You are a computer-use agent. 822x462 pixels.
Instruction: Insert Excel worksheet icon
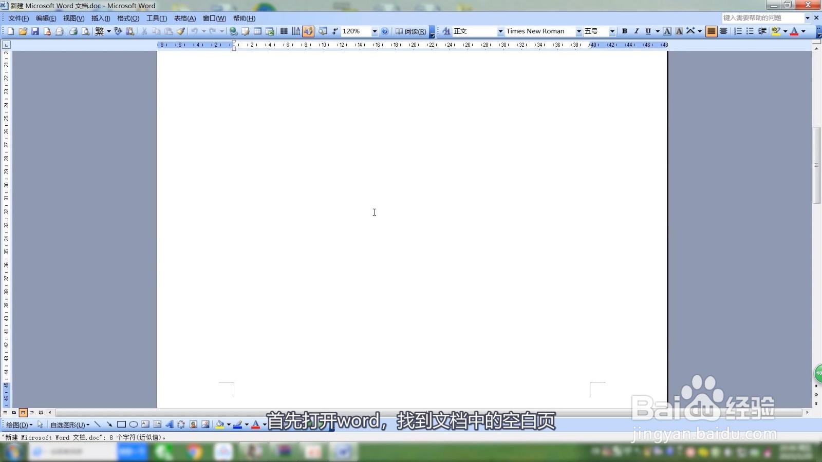pyautogui.click(x=270, y=31)
